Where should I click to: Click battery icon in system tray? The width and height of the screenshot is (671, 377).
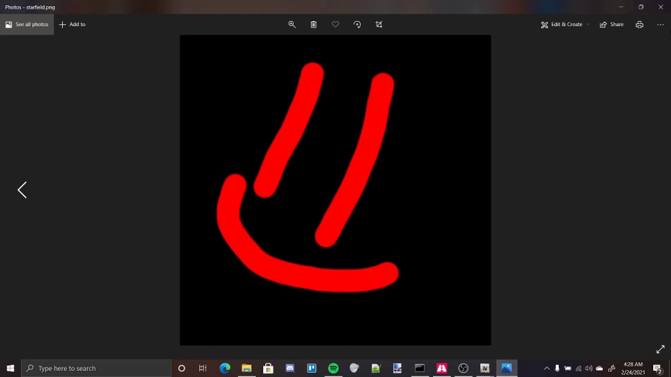click(568, 368)
